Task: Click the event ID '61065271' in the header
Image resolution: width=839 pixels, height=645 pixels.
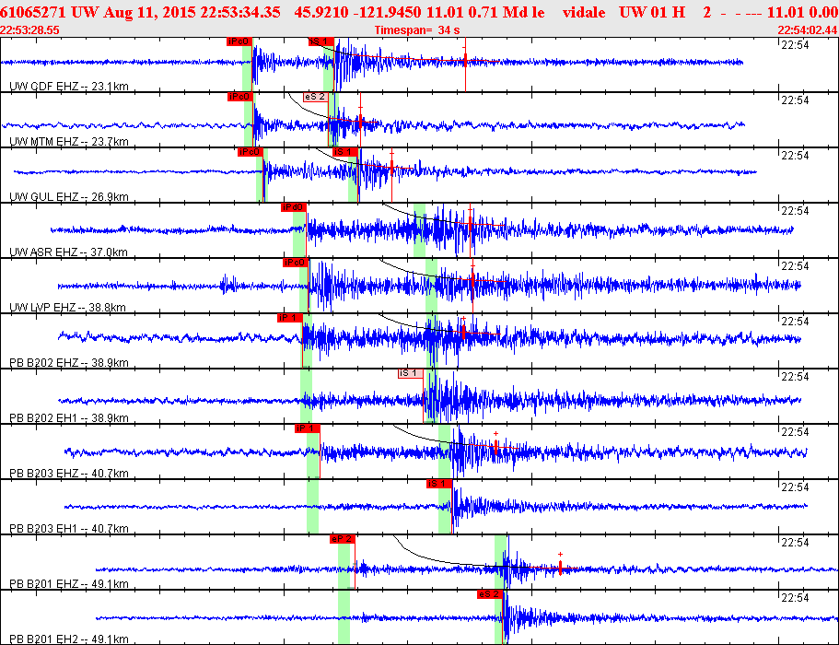Action: pos(33,12)
